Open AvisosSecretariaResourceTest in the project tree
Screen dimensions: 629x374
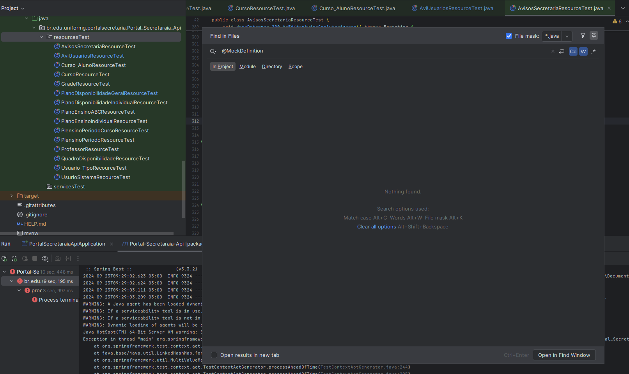click(x=98, y=46)
